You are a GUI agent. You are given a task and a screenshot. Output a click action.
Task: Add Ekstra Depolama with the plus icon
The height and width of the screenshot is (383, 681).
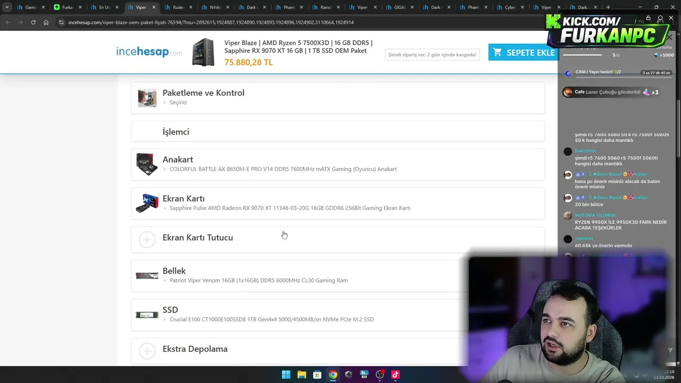click(x=147, y=351)
